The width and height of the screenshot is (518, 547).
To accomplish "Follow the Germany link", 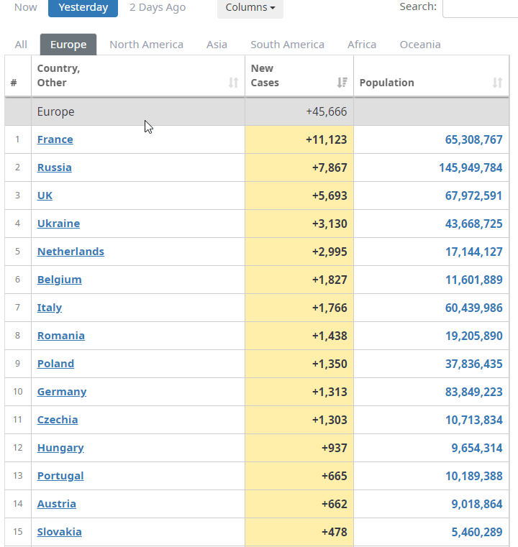I will point(62,392).
